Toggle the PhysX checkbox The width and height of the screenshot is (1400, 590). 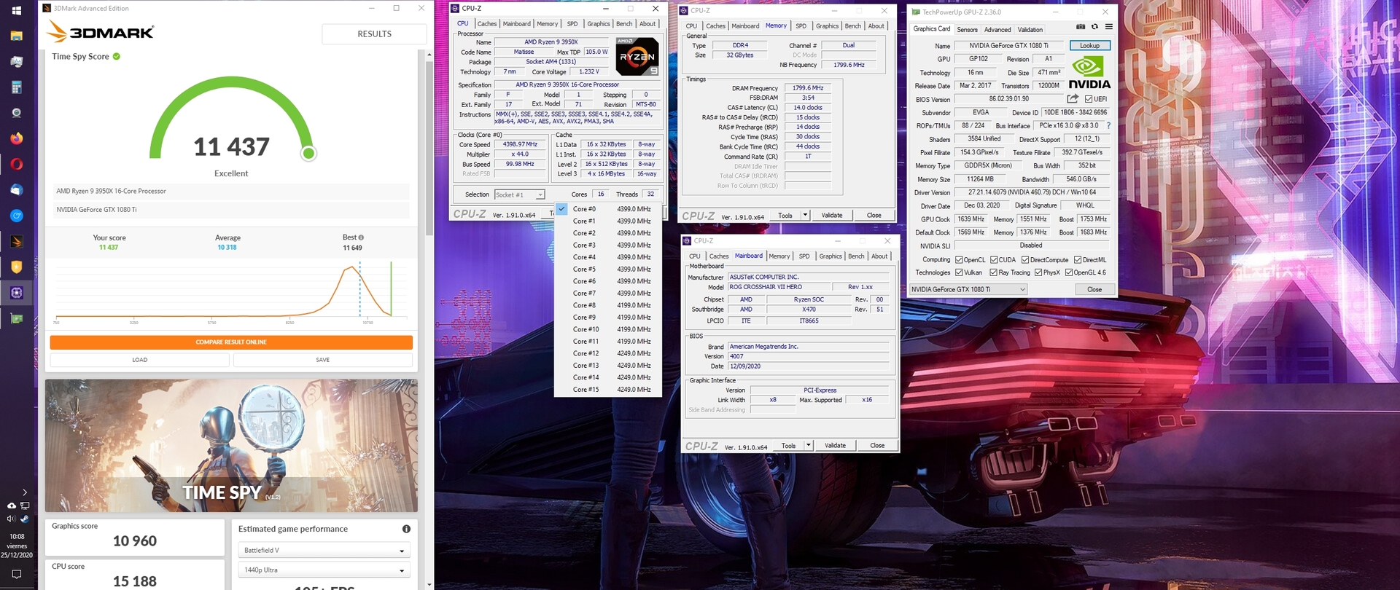click(1038, 272)
